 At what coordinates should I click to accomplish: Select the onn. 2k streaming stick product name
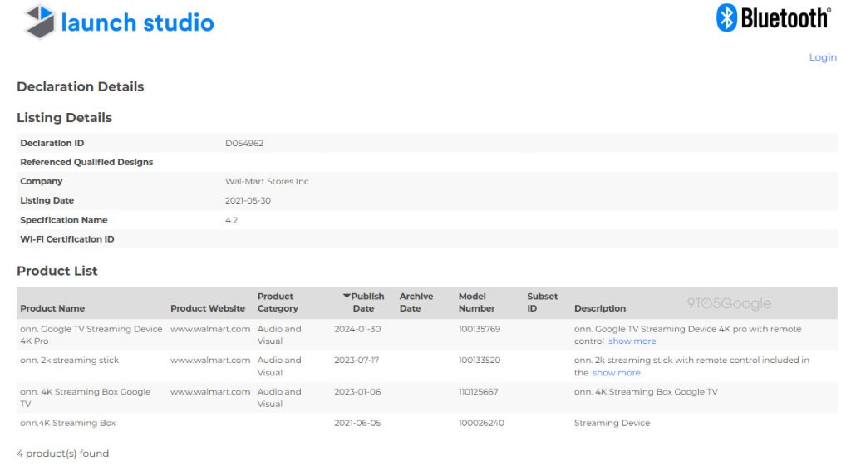click(x=70, y=361)
